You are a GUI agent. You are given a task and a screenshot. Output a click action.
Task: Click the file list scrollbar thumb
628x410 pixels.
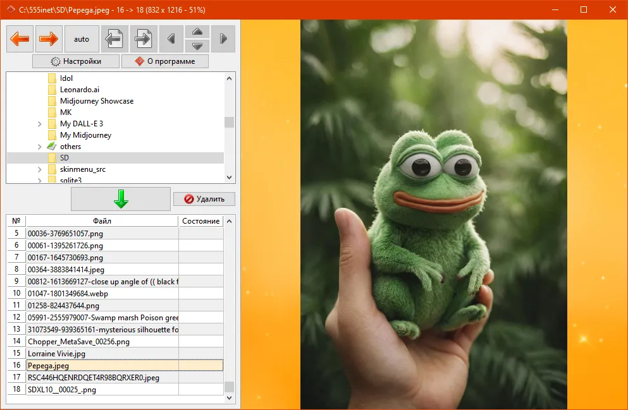point(229,387)
